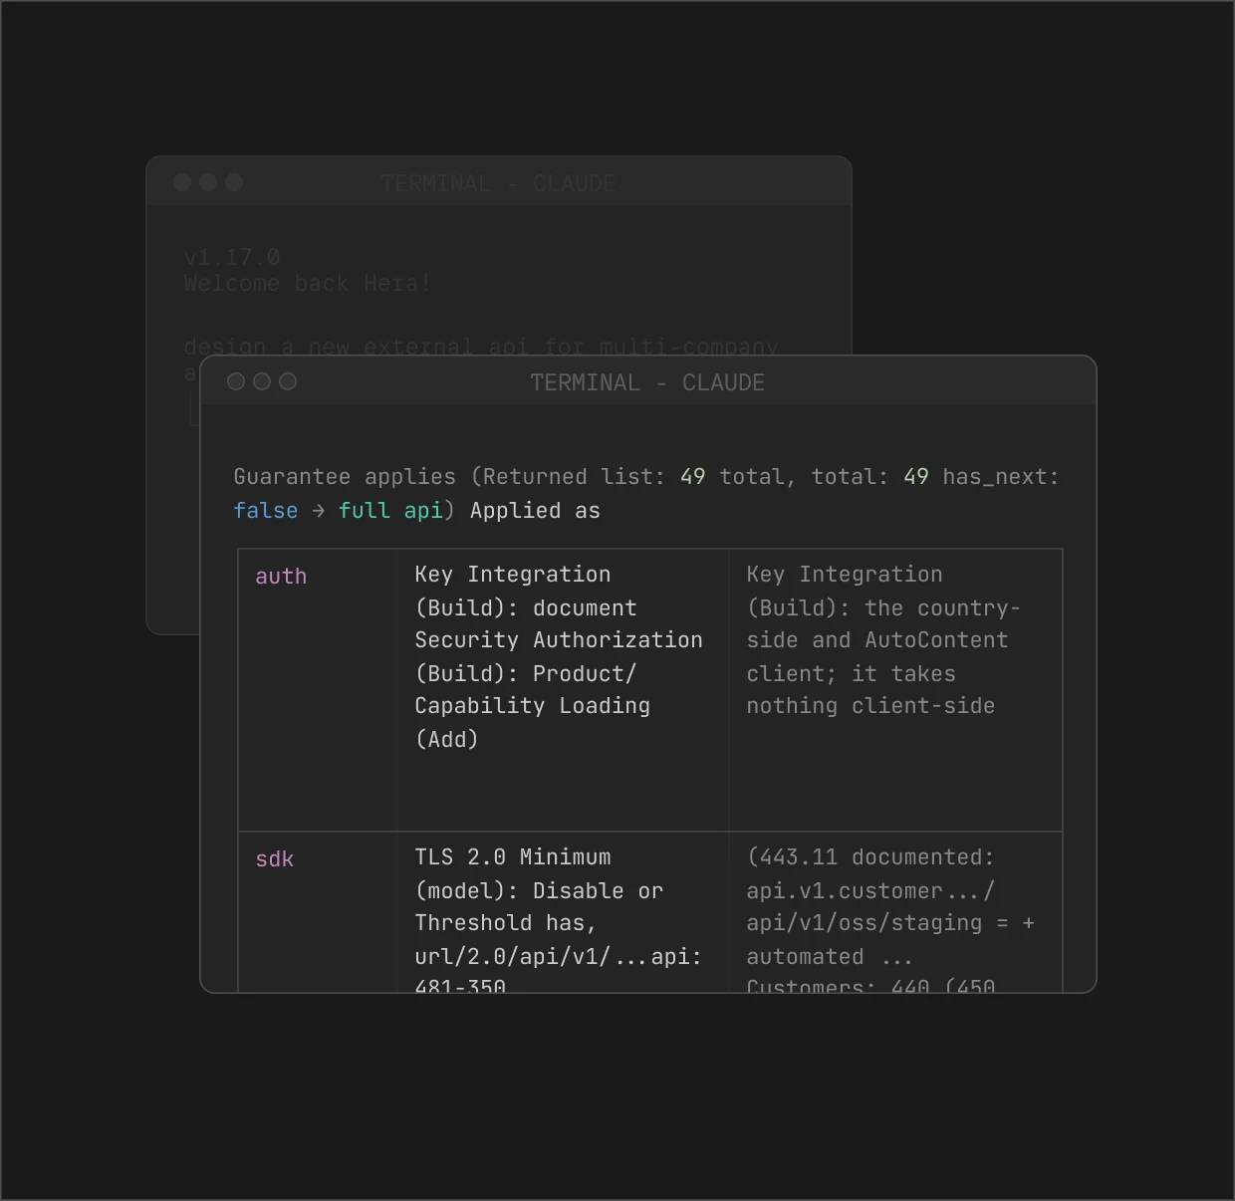Maximize the background terminal window via third dot
The height and width of the screenshot is (1201, 1235).
tap(234, 182)
